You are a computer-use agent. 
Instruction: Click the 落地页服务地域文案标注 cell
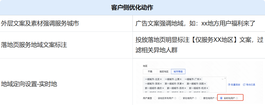[x=66, y=45]
